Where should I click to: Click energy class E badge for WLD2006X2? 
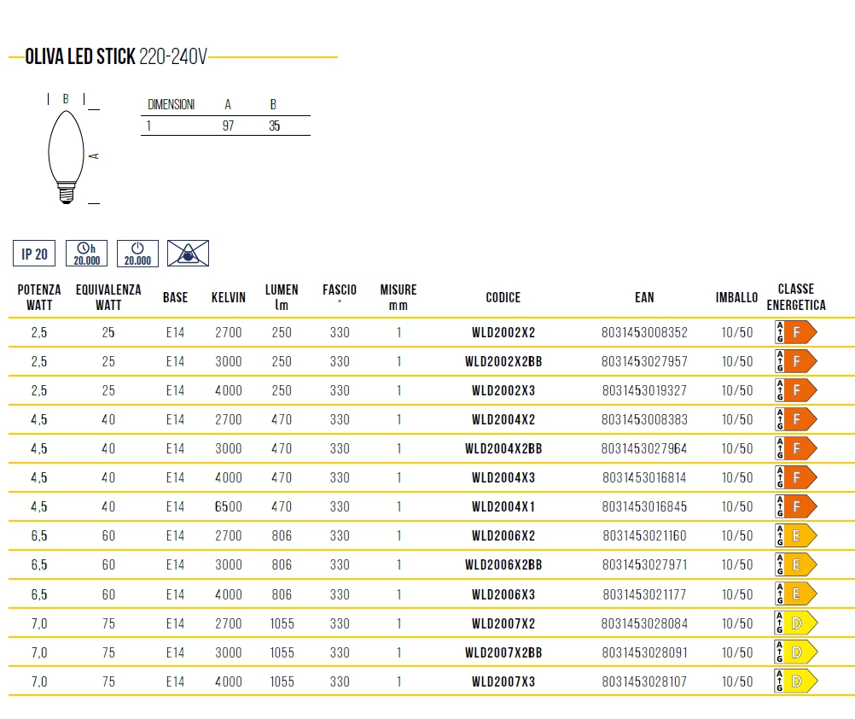795,535
